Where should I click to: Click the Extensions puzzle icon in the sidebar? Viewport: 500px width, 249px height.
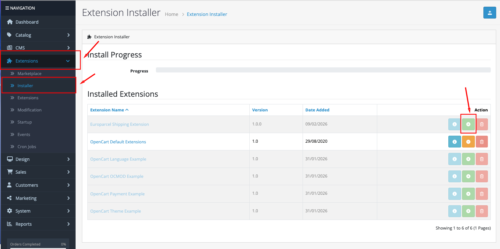tap(10, 61)
